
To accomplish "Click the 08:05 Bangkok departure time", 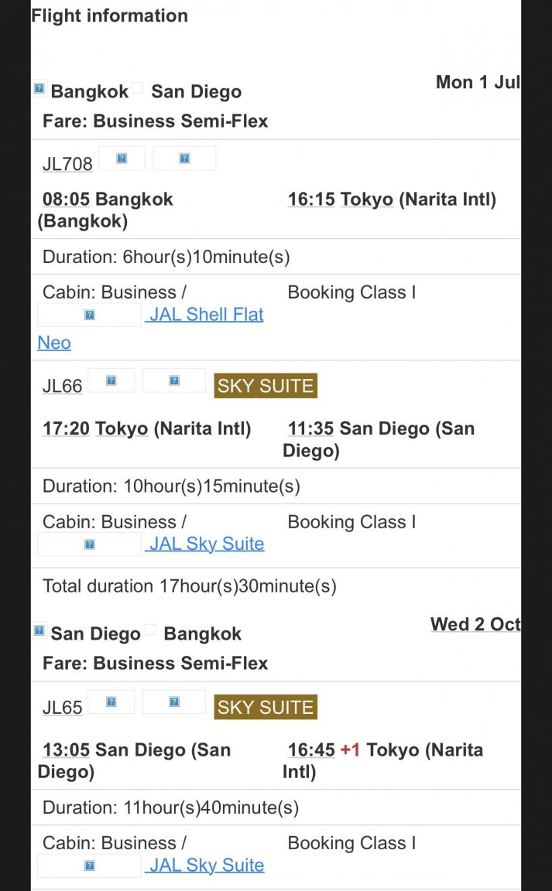I will point(66,200).
